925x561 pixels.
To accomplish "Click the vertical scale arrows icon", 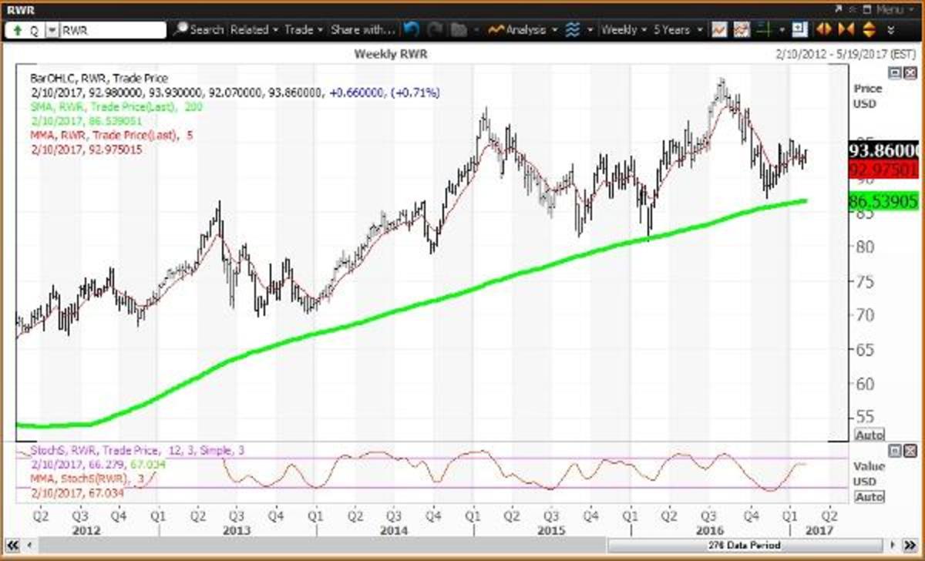I will pyautogui.click(x=869, y=29).
